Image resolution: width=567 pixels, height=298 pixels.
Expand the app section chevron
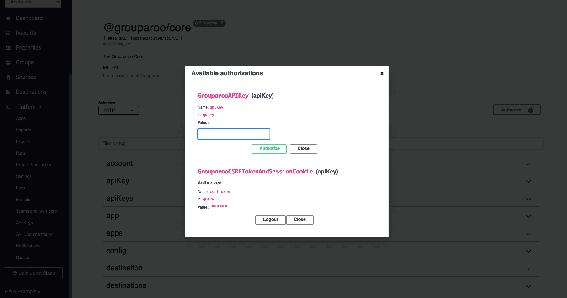pyautogui.click(x=528, y=216)
